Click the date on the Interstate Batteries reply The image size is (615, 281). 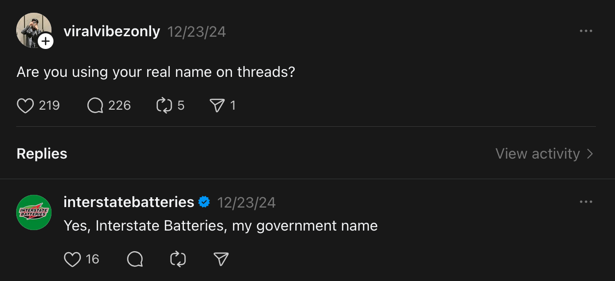tap(246, 203)
